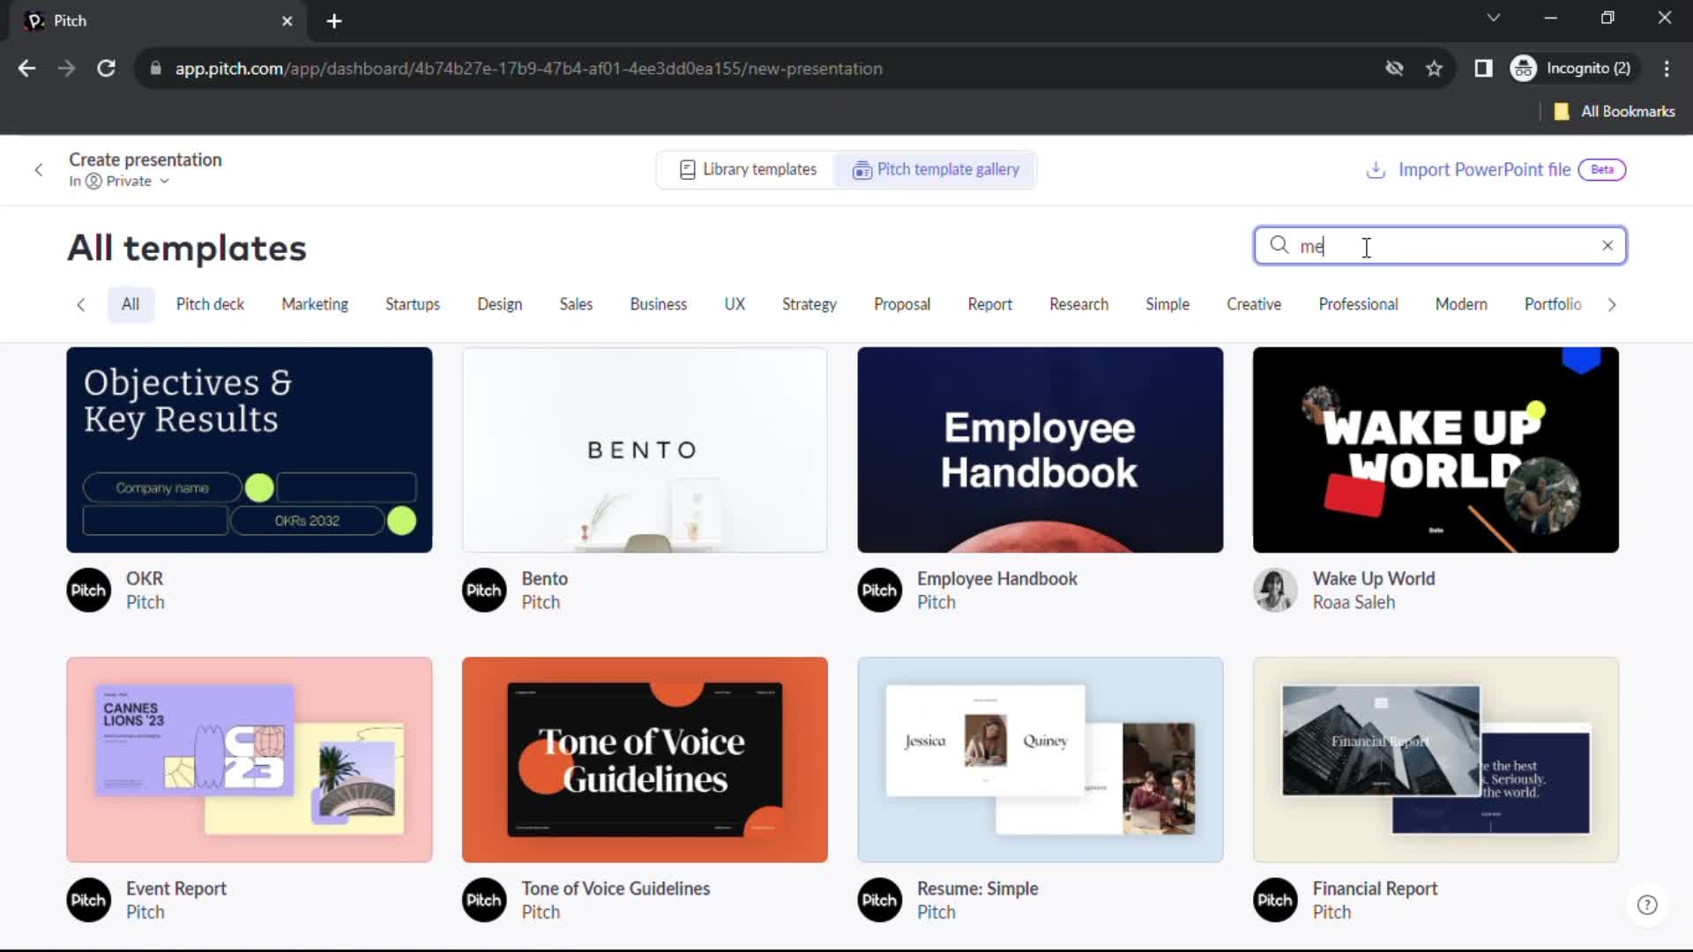The height and width of the screenshot is (952, 1693).
Task: Bookmark this page with star icon
Action: (1435, 68)
